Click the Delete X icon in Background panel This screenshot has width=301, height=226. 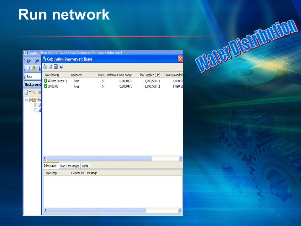[x=34, y=92]
